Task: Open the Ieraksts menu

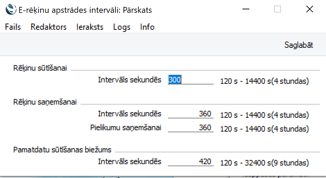Action: 90,27
